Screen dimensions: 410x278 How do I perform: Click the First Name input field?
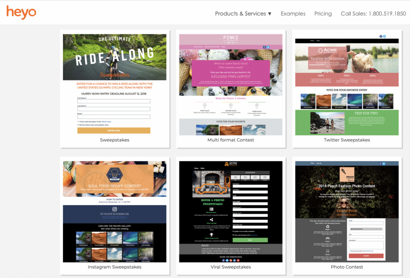tap(114, 101)
